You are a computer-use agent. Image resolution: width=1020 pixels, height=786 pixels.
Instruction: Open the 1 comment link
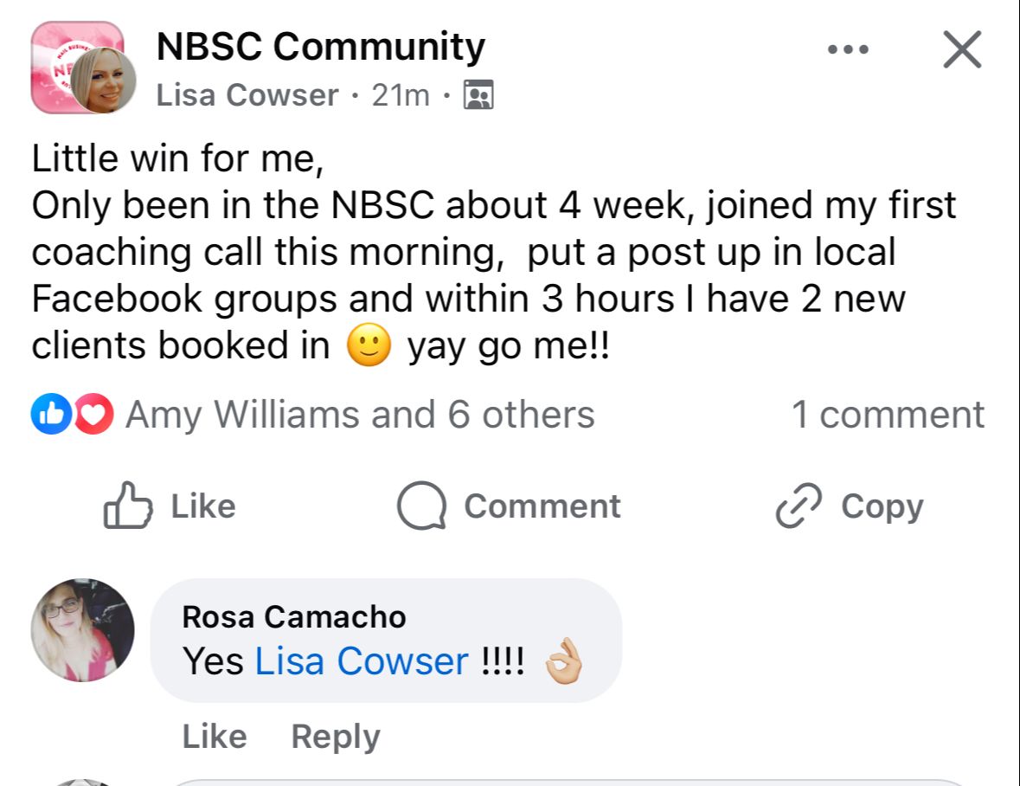tap(888, 415)
